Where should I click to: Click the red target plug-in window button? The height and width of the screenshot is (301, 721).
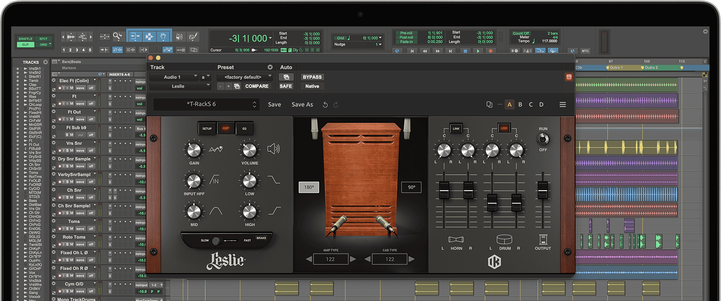pyautogui.click(x=569, y=77)
